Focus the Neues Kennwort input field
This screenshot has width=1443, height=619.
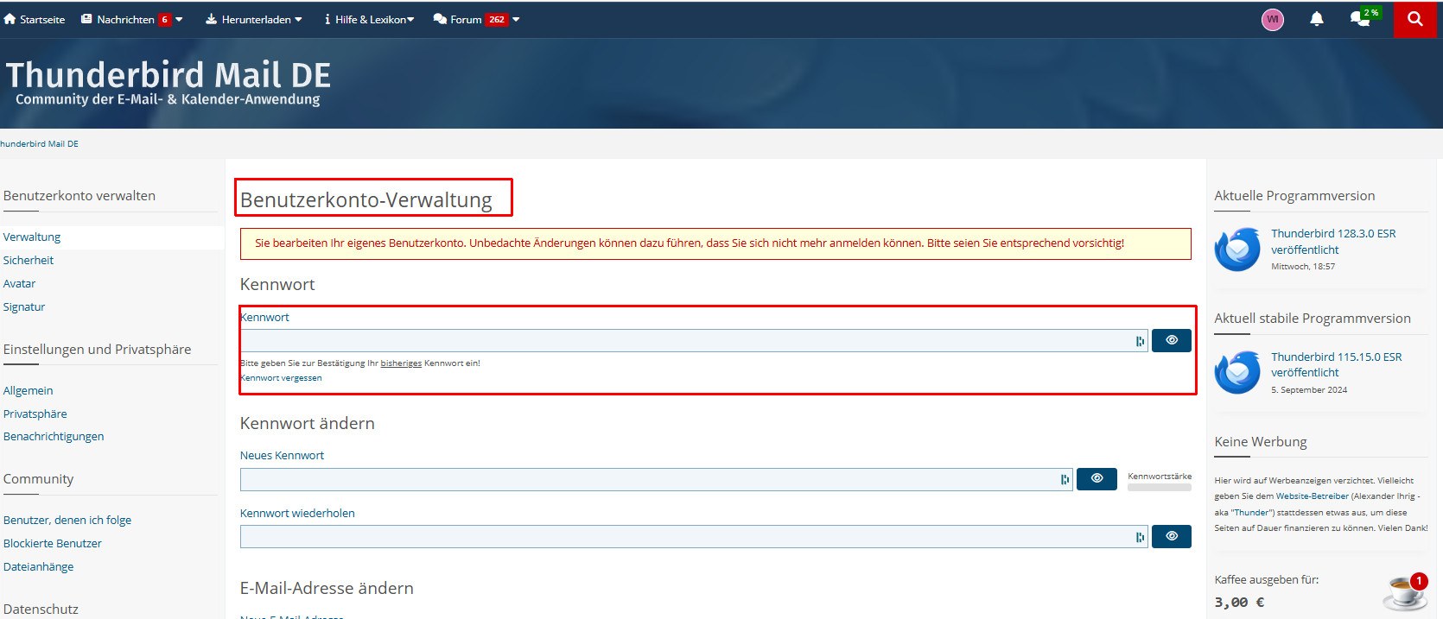pyautogui.click(x=657, y=479)
